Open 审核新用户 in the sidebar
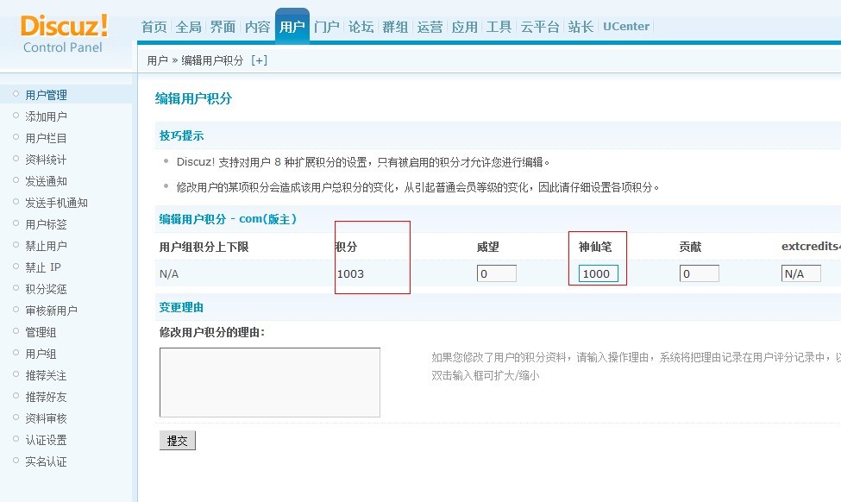The height and width of the screenshot is (502, 841). pyautogui.click(x=52, y=311)
